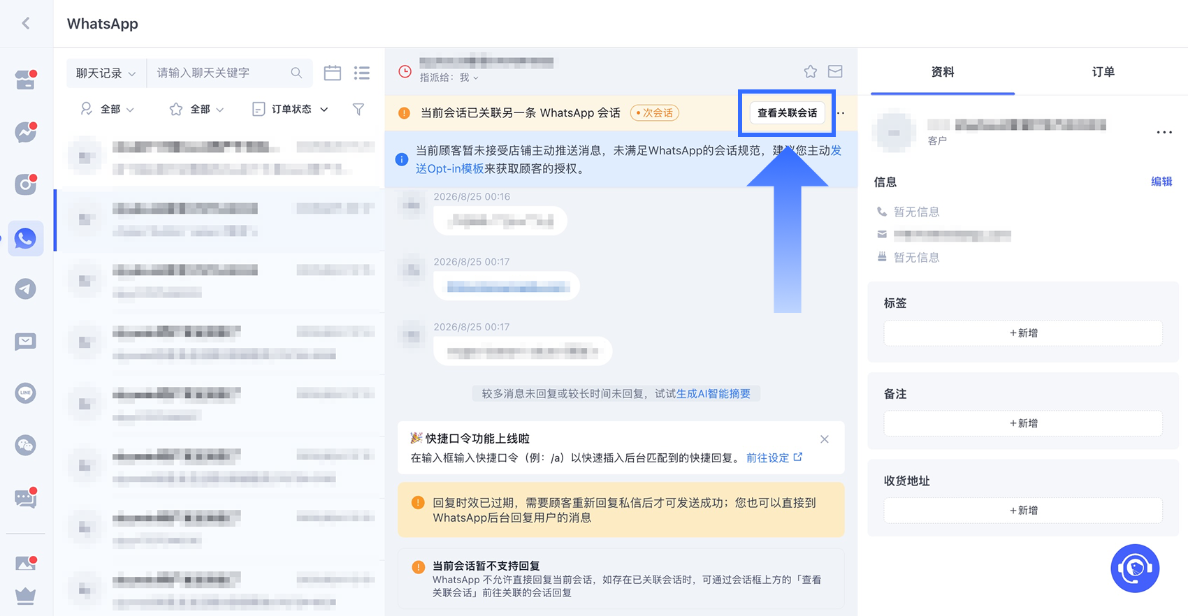Click 编辑 to edit customer info
Image resolution: width=1188 pixels, height=616 pixels.
coord(1161,182)
